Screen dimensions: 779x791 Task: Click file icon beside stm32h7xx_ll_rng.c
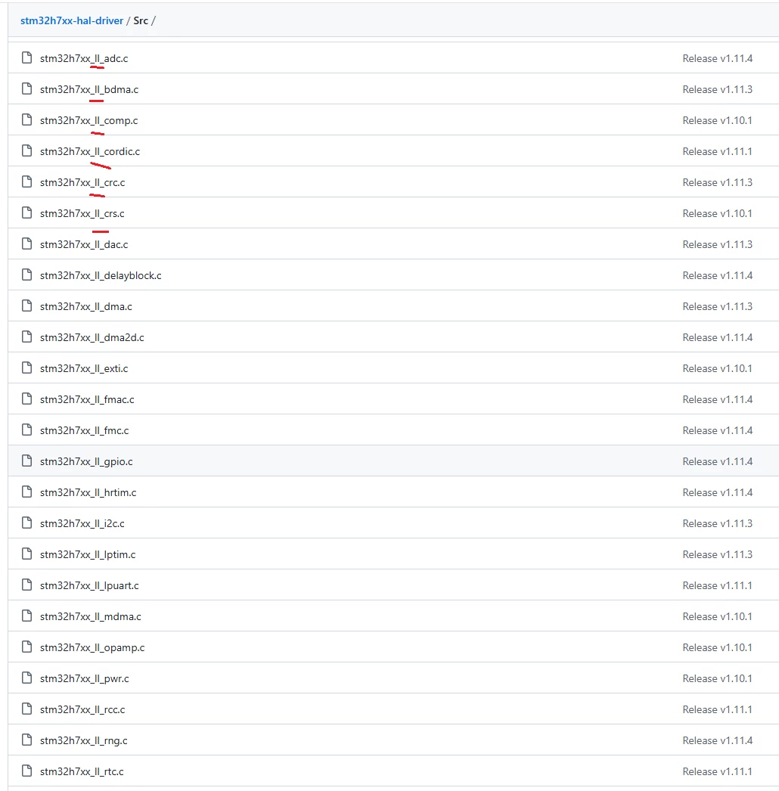coord(26,740)
